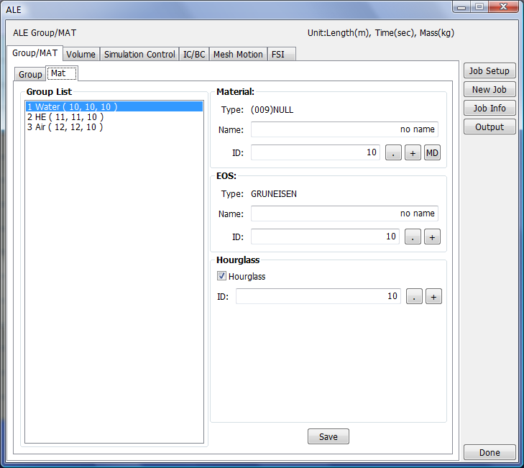Toggle the Hourglass checkbox
The image size is (524, 468).
(x=221, y=276)
